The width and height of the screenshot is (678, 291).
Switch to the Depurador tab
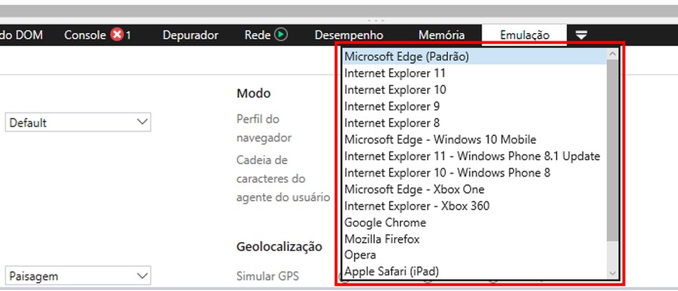pyautogui.click(x=190, y=35)
